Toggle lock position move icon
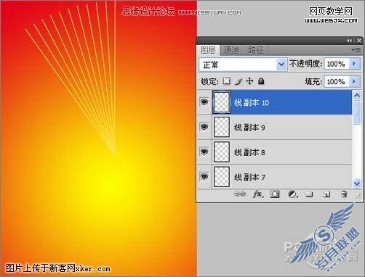 tap(249, 81)
